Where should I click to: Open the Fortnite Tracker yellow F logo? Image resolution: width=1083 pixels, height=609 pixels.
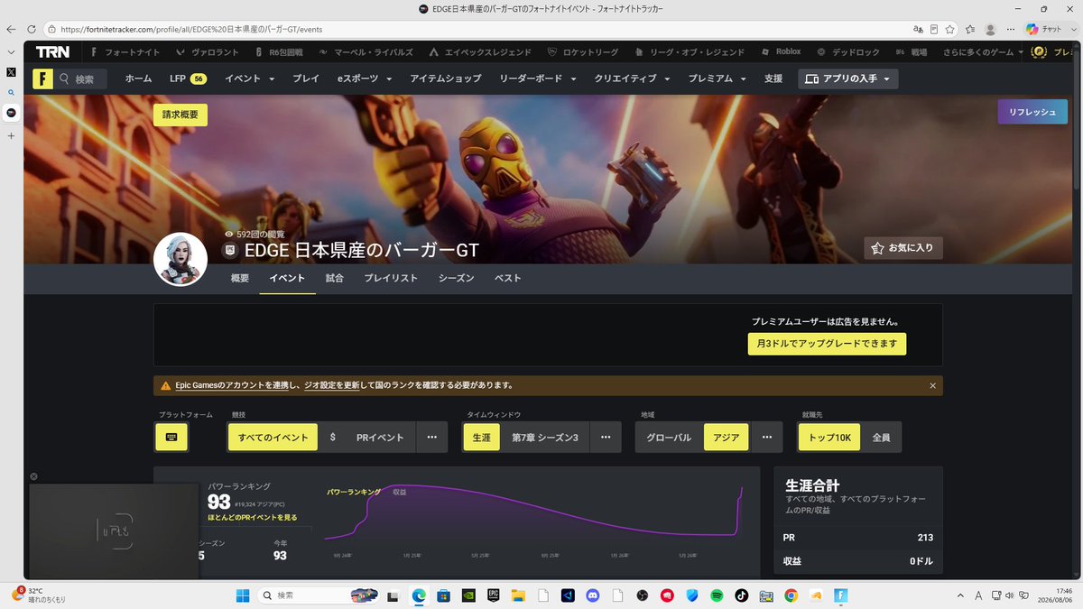click(42, 78)
